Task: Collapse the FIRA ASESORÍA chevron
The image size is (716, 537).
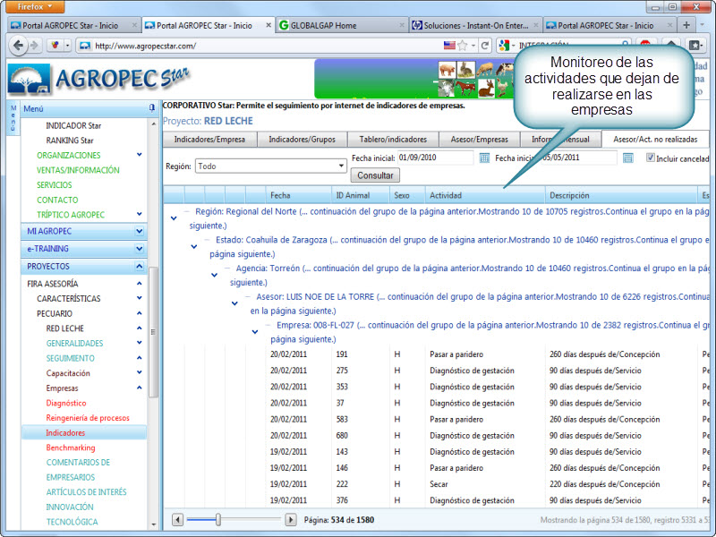Action: (x=140, y=284)
